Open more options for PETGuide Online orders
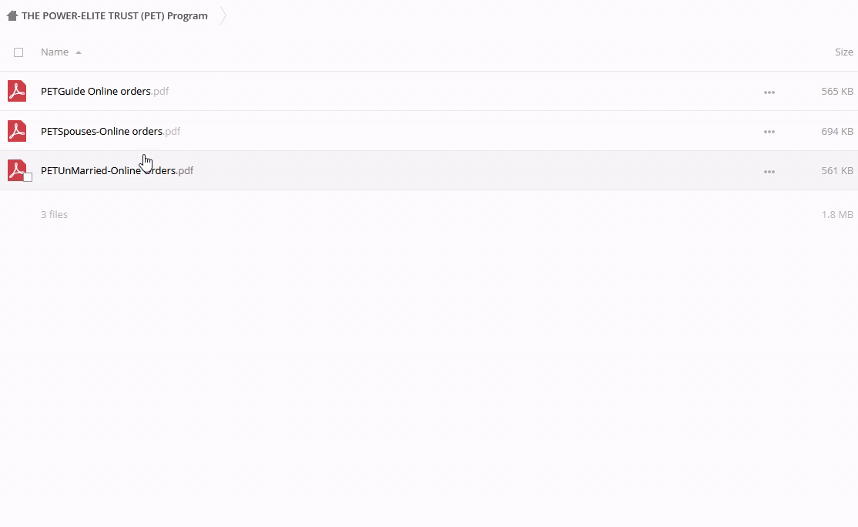 coord(769,92)
